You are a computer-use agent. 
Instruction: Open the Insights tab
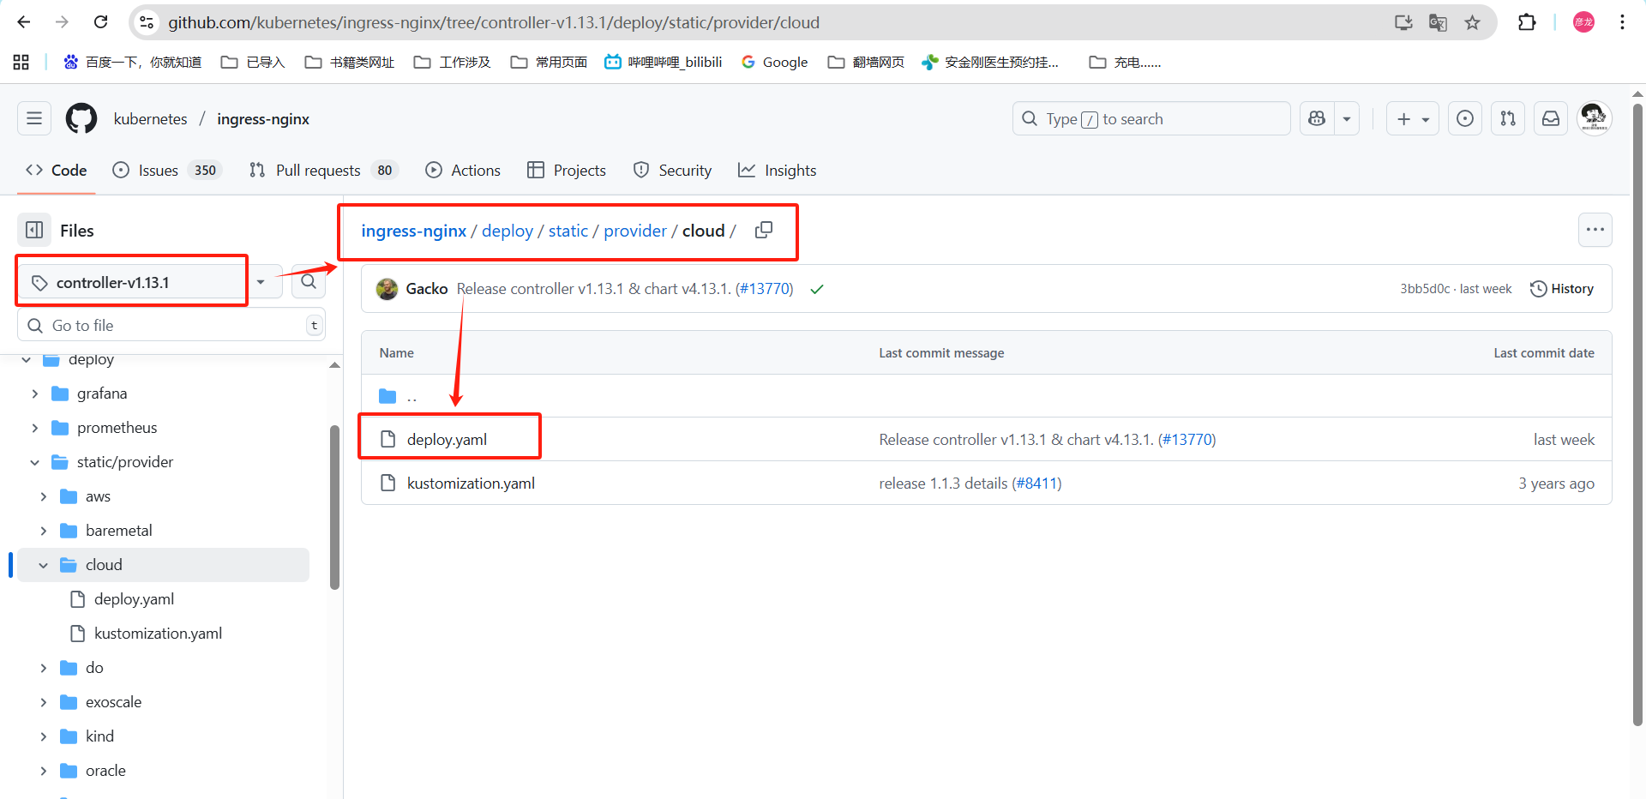click(778, 170)
